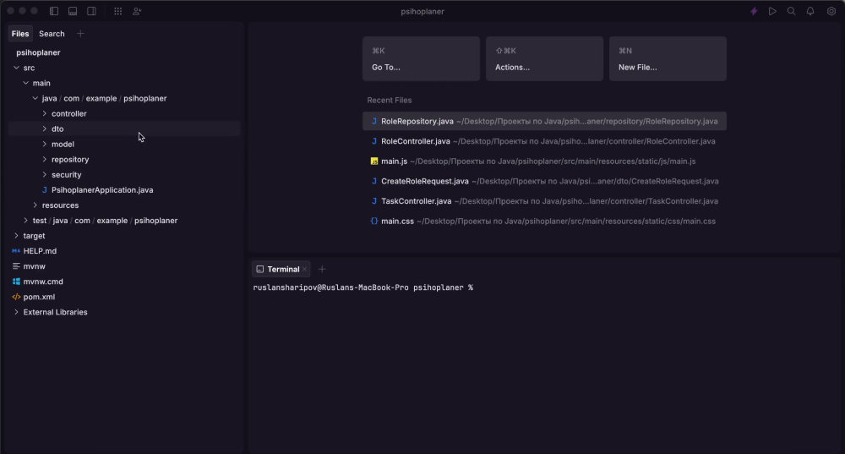845x454 pixels.
Task: Open the search magnifier icon
Action: (791, 11)
